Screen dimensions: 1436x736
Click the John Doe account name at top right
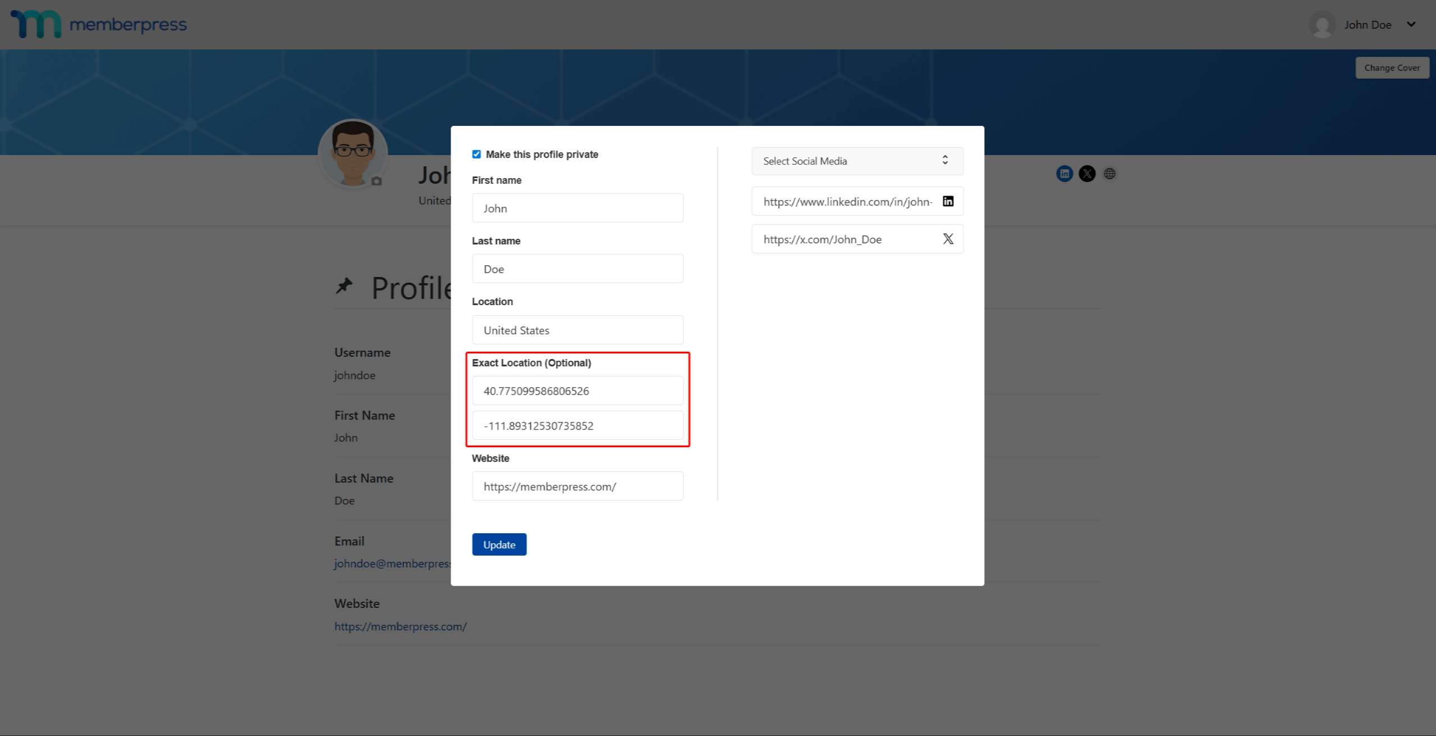pyautogui.click(x=1367, y=25)
